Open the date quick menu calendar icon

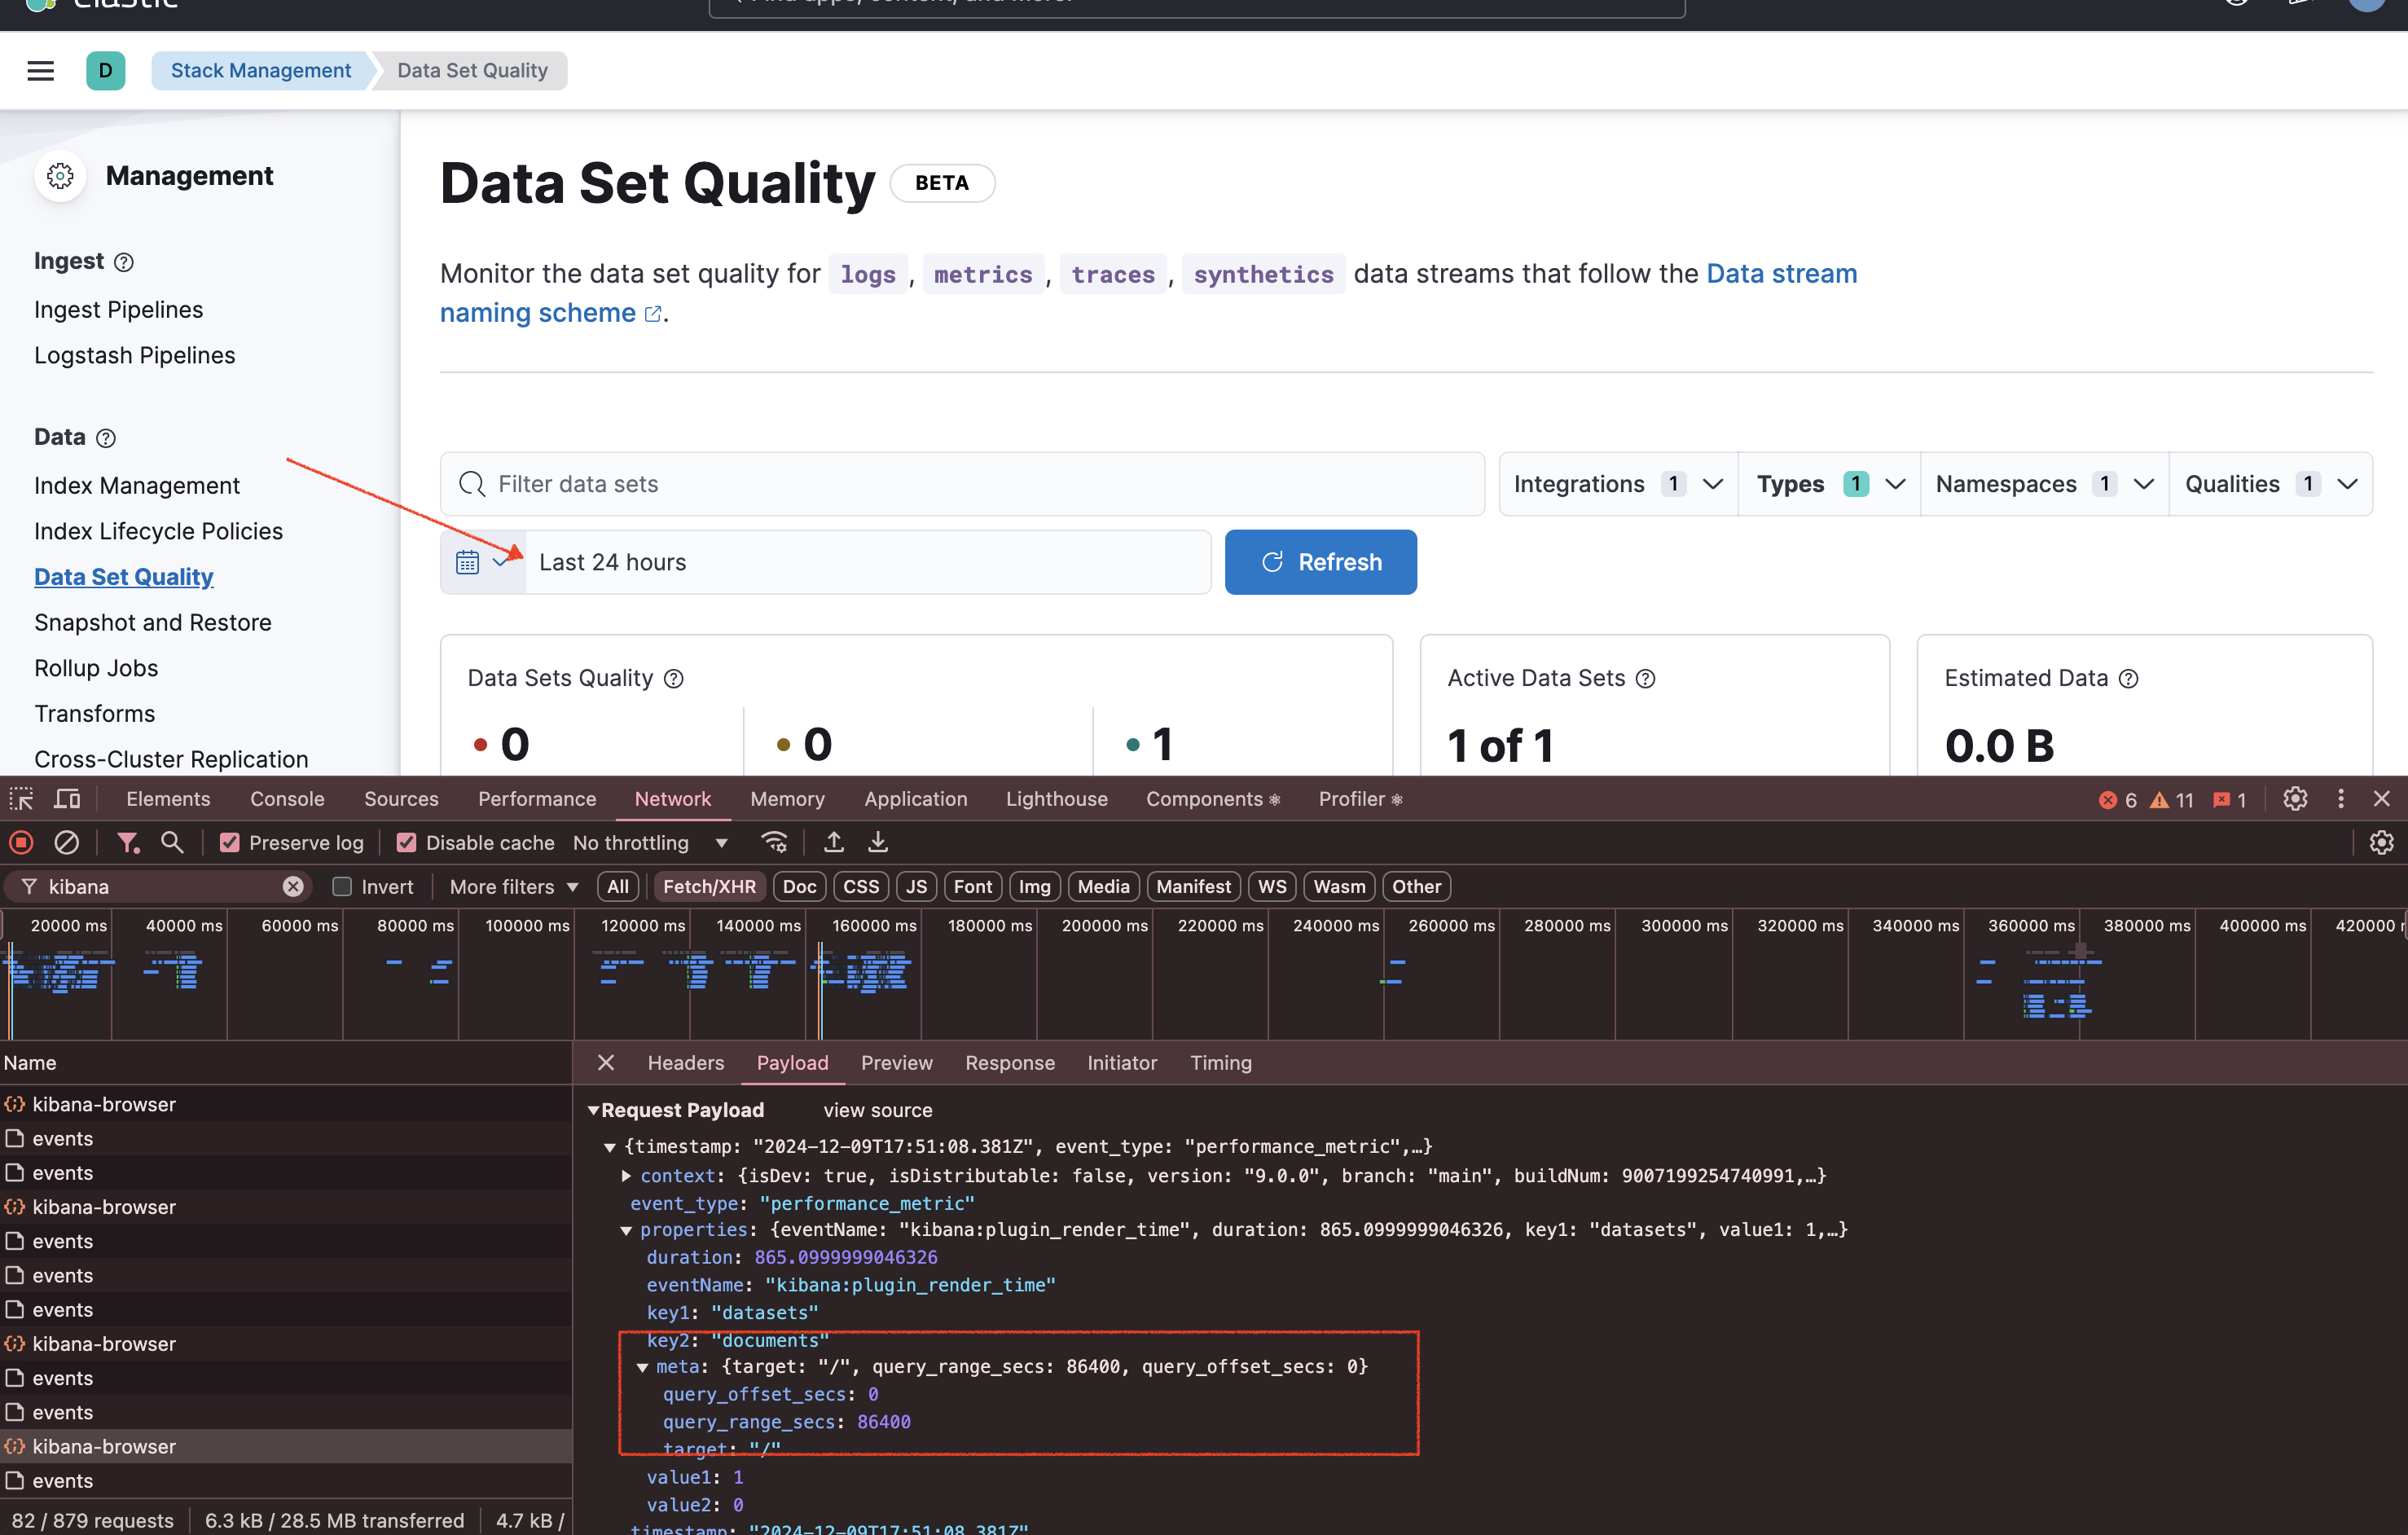(x=483, y=562)
